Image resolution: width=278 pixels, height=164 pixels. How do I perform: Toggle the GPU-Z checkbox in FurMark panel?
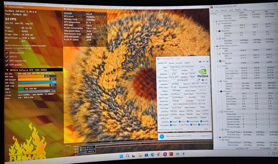click(7, 57)
